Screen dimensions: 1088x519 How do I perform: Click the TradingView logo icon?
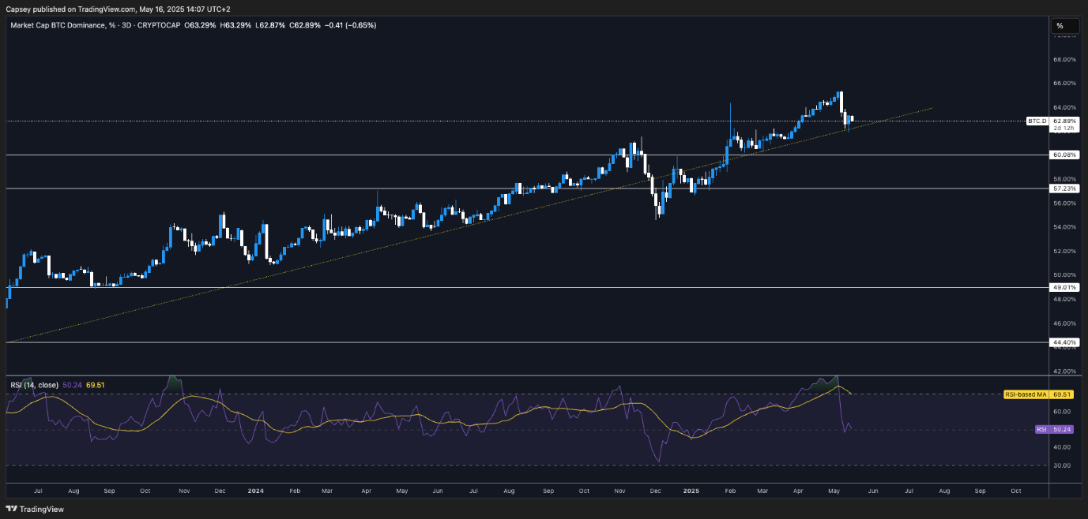(x=11, y=510)
